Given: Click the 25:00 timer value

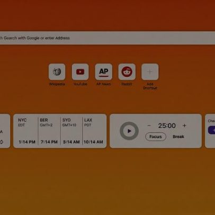Looking at the screenshot, I should coord(167,126).
